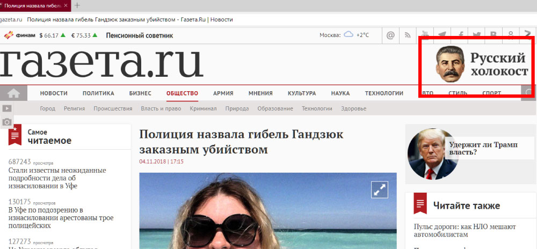Open the Власть и право subsection
This screenshot has width=537, height=249.
click(x=161, y=108)
